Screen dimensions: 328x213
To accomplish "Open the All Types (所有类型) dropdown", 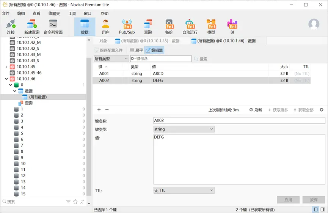I will 111,58.
